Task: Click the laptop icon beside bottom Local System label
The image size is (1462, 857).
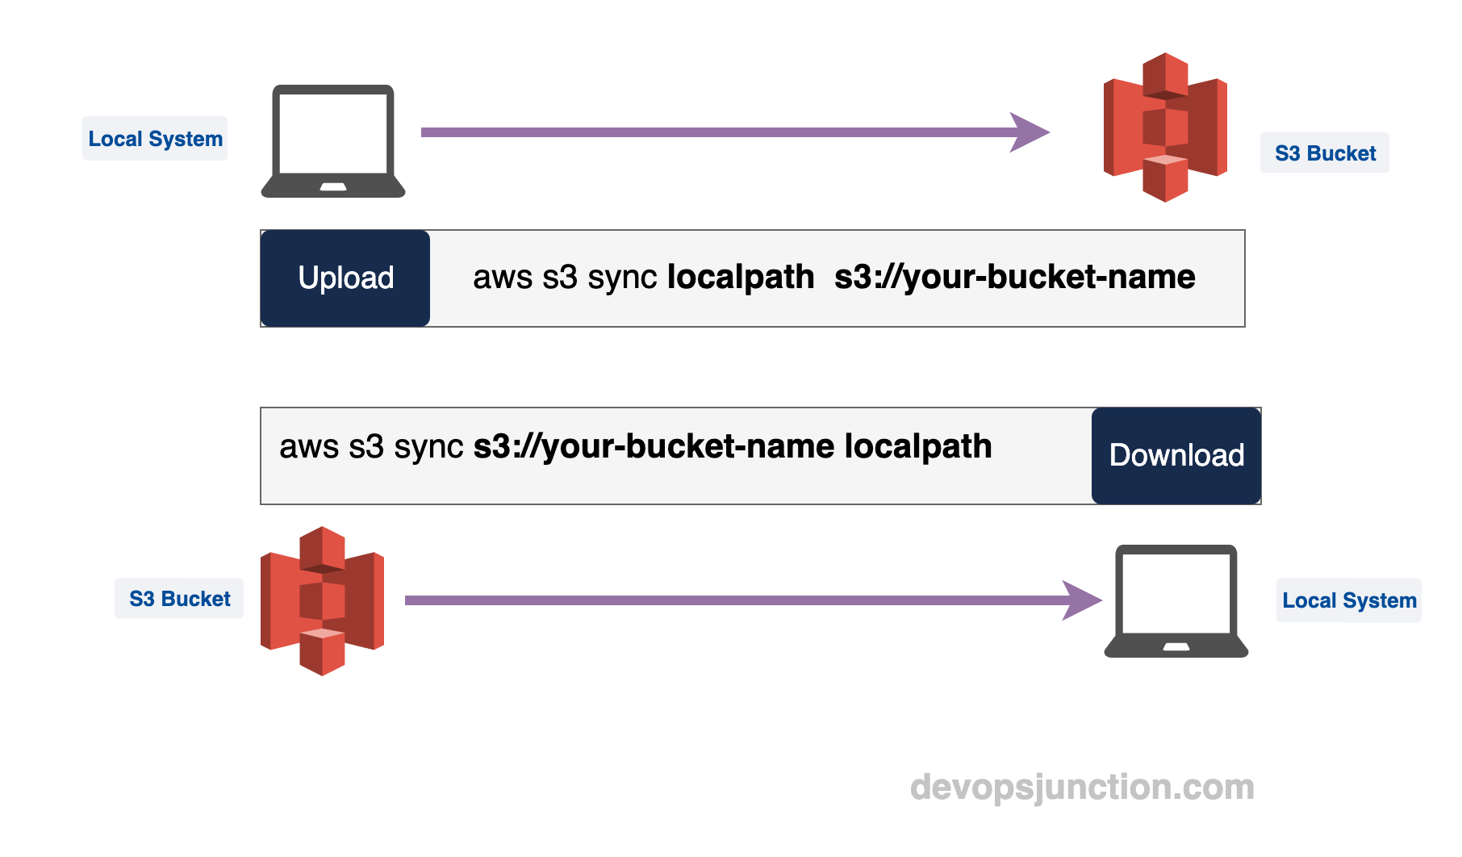Action: [x=1176, y=601]
